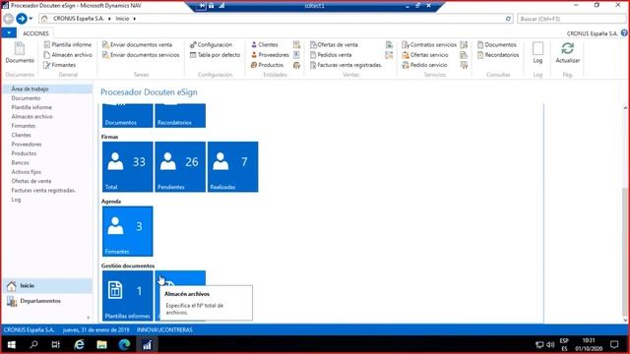Image resolution: width=630 pixels, height=354 pixels.
Task: Open Pedido servicio in ribbon
Action: pyautogui.click(x=424, y=65)
